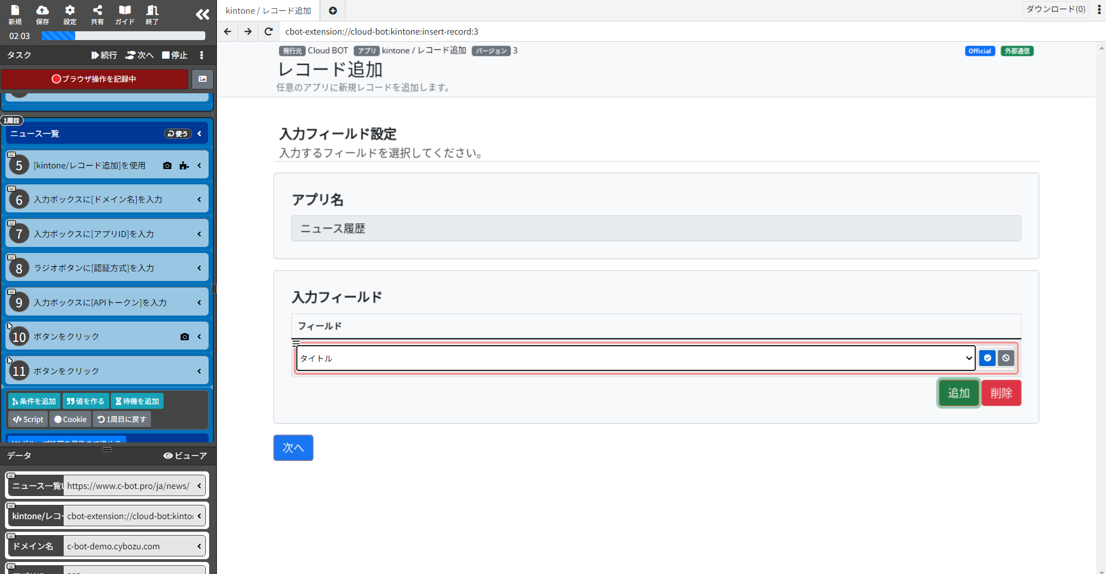Expand step 6 ドメイン名 chevron
Image resolution: width=1106 pixels, height=574 pixels.
199,200
